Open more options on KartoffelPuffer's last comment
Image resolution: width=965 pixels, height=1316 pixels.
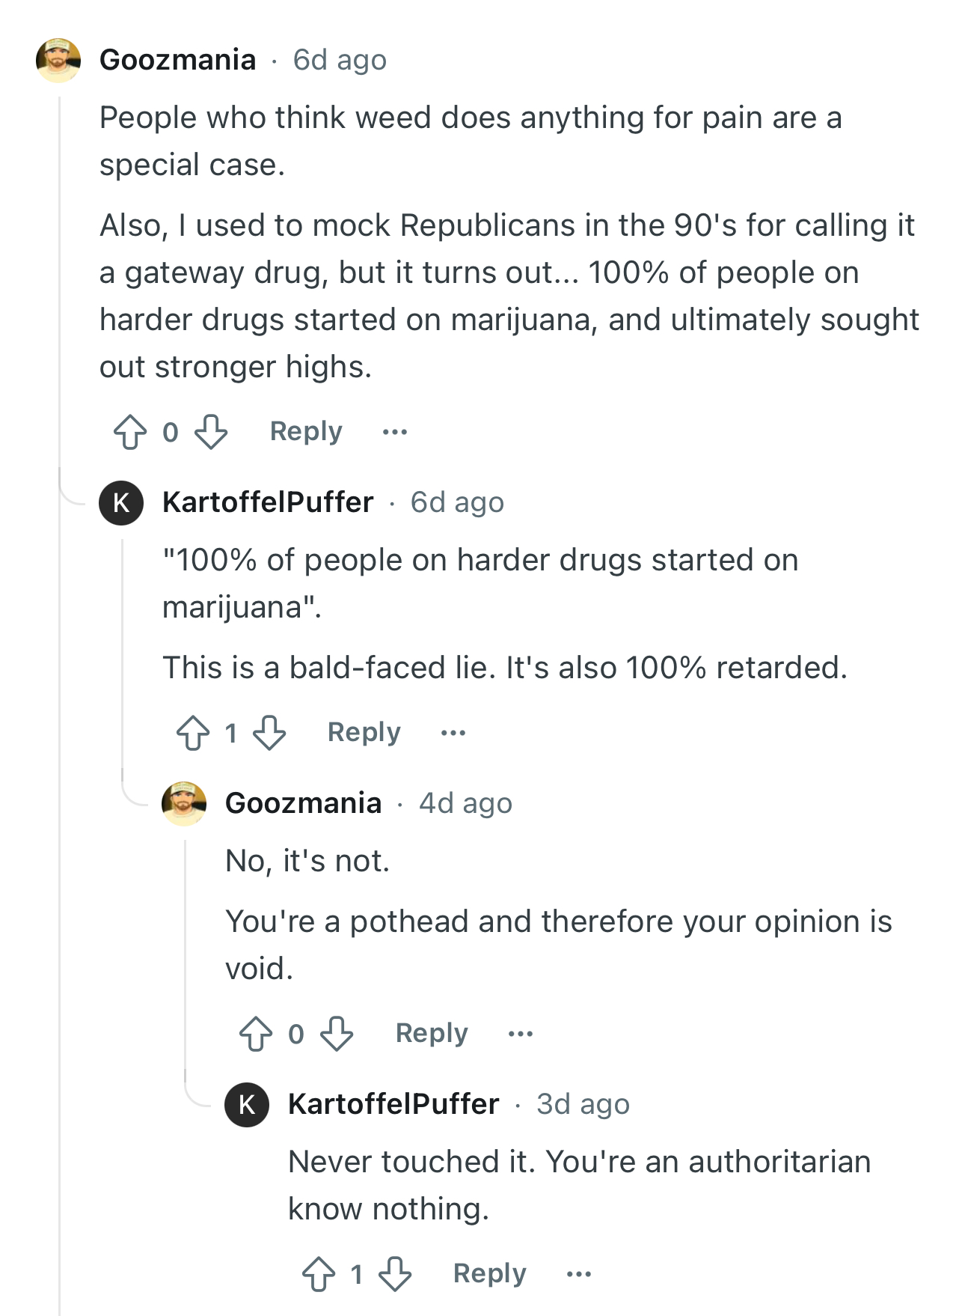pos(579,1274)
